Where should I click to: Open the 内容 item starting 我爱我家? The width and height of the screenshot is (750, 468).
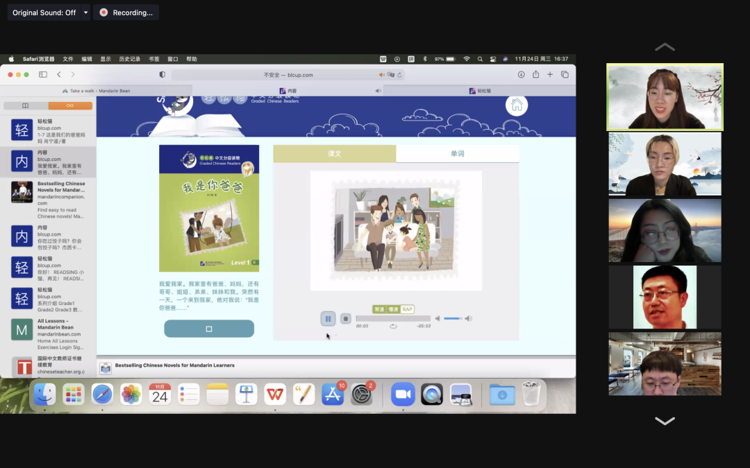[x=48, y=162]
